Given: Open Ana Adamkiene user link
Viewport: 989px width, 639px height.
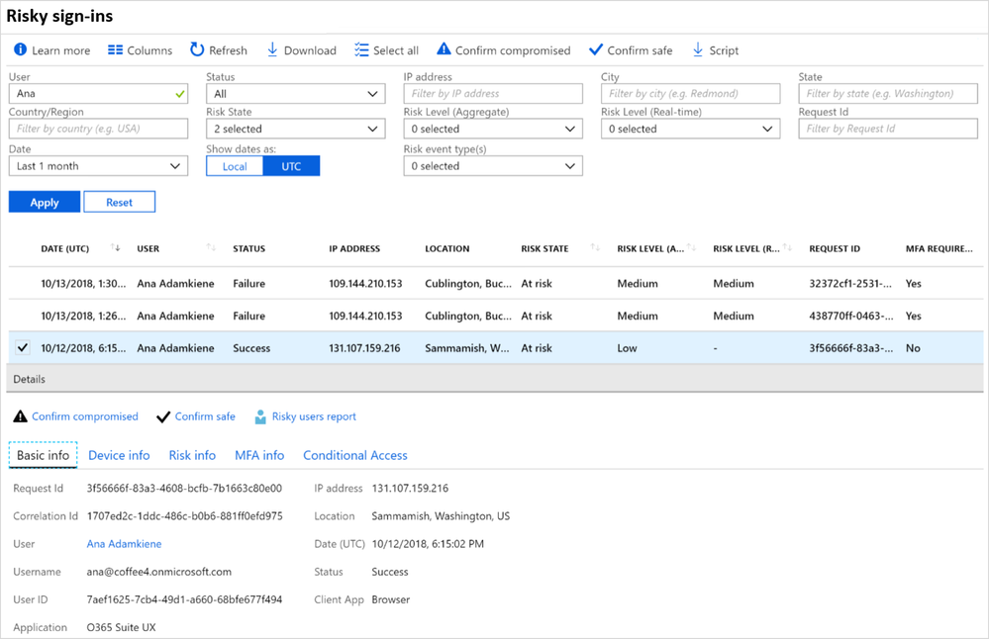Looking at the screenshot, I should (x=124, y=544).
